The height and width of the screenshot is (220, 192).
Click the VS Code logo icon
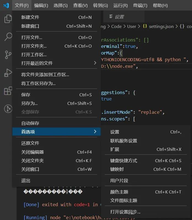6,6
